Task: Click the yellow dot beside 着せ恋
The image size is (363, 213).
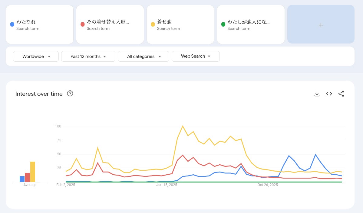Action: (153, 24)
